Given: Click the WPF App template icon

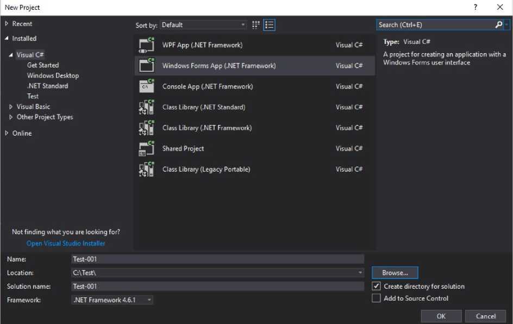Looking at the screenshot, I should click(x=147, y=46).
